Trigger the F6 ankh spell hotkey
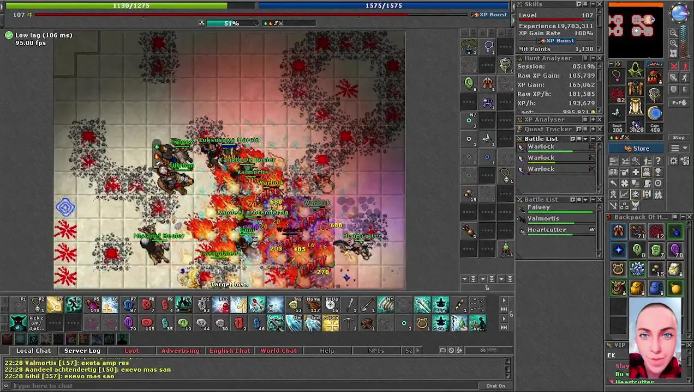694x392 pixels. 110,305
